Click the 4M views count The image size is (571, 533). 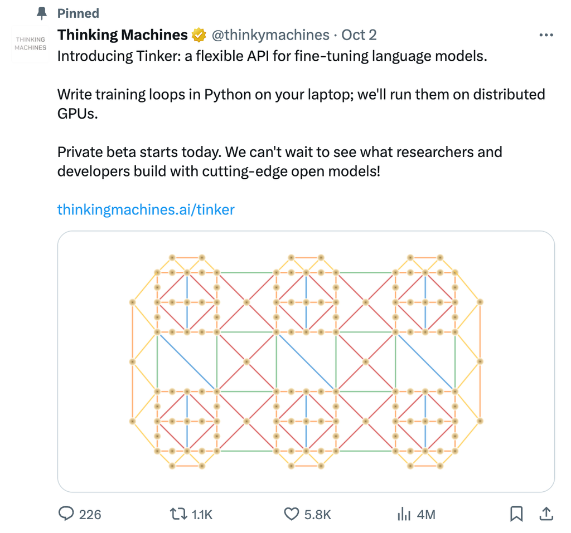(x=425, y=515)
